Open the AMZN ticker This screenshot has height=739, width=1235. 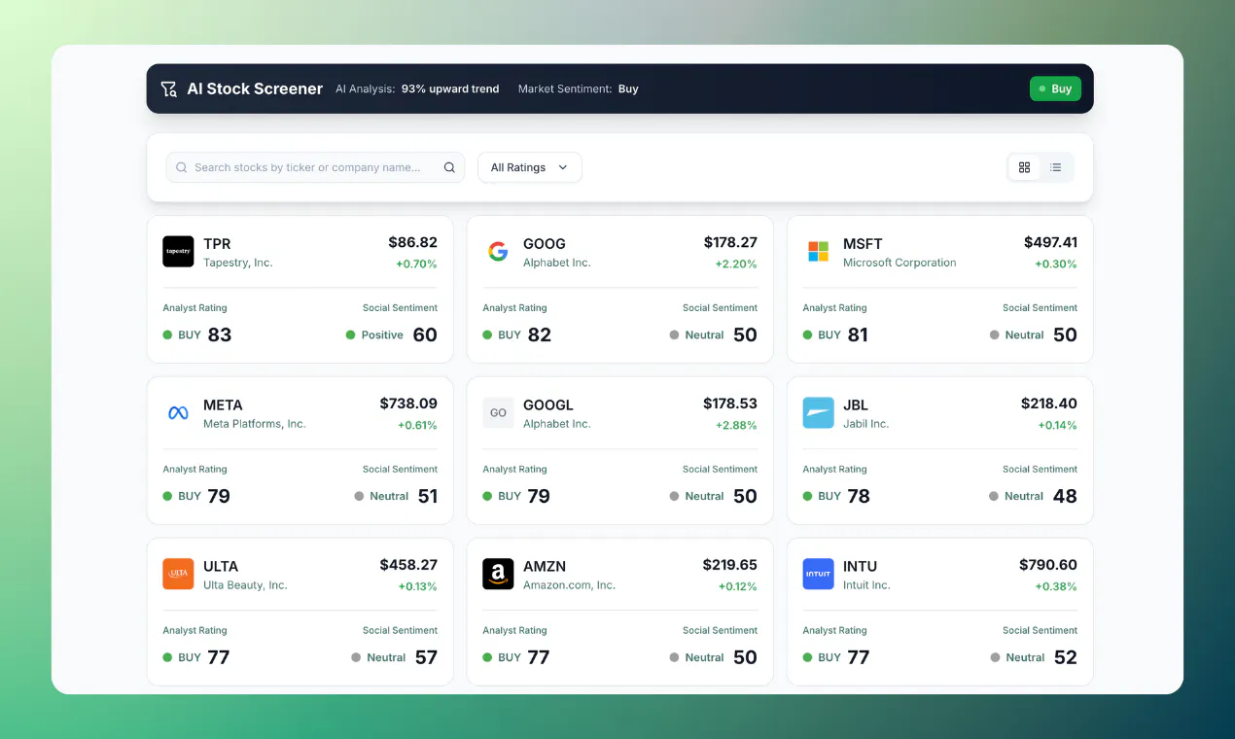click(x=545, y=567)
